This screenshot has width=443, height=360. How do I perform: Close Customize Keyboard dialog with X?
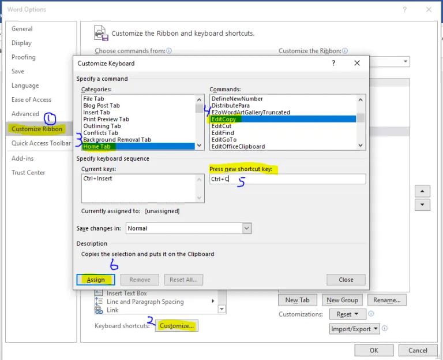coord(357,63)
